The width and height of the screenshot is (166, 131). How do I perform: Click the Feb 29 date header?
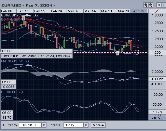click(x=58, y=11)
